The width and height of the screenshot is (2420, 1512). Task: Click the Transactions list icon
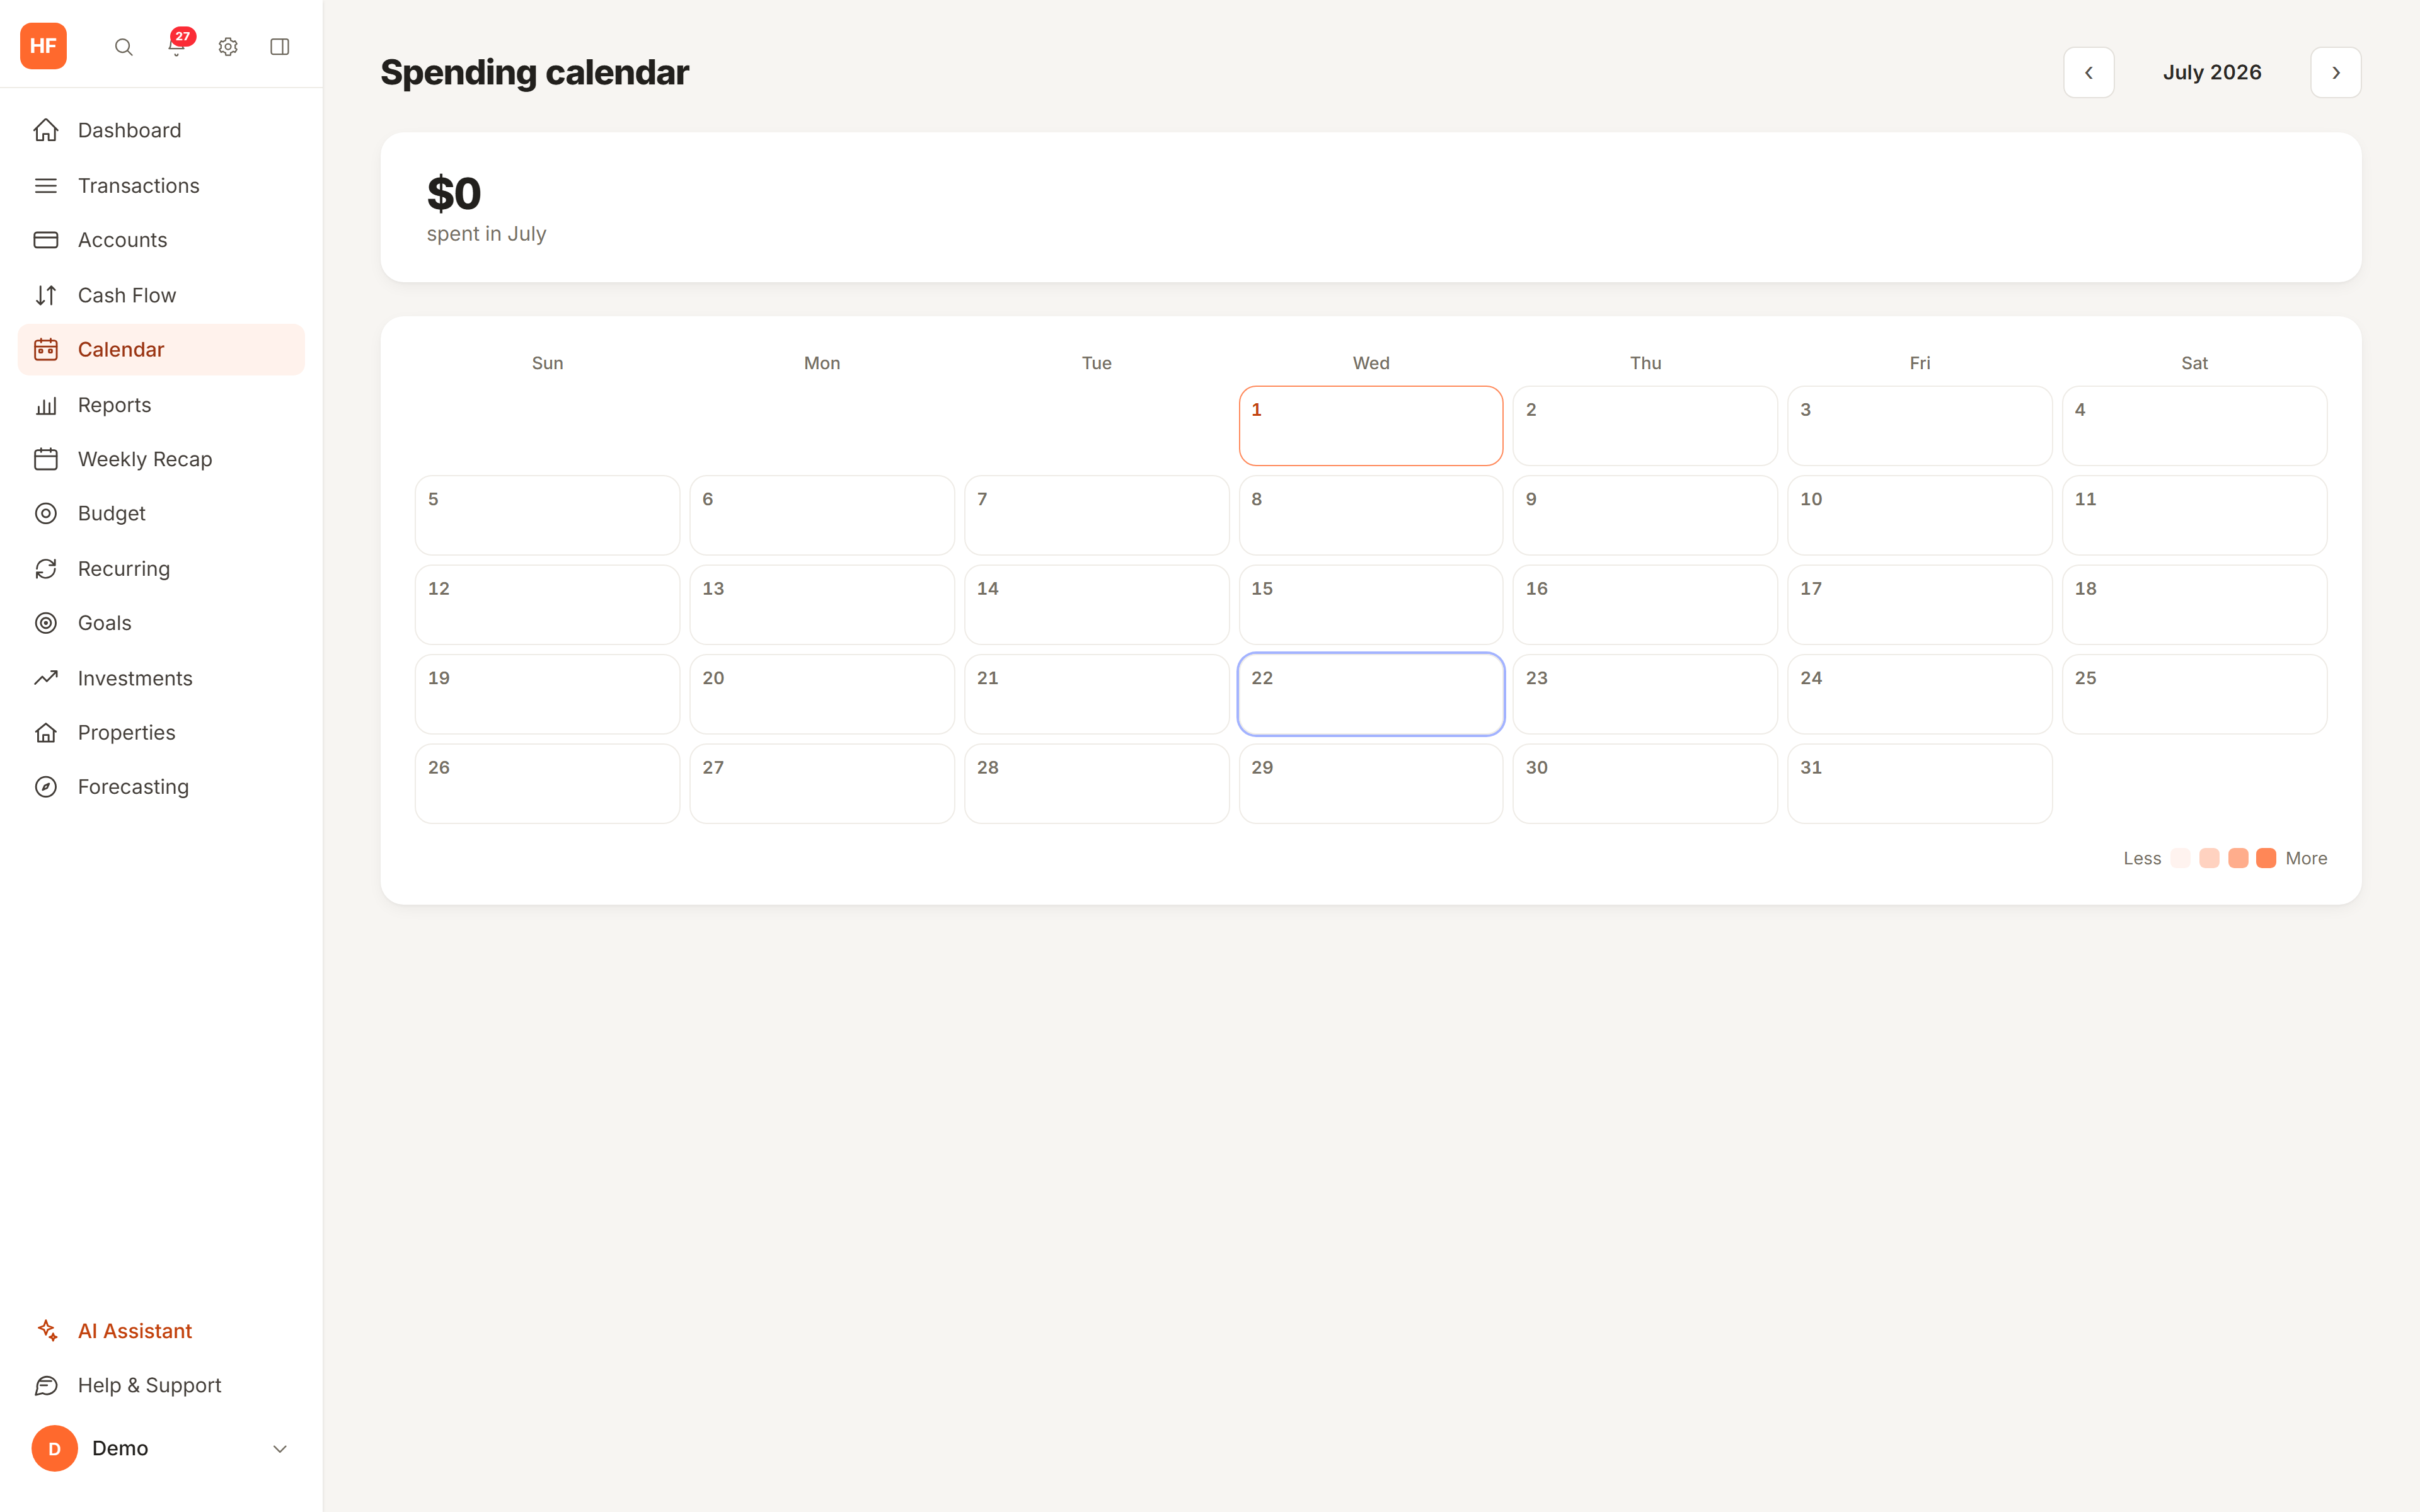point(46,186)
